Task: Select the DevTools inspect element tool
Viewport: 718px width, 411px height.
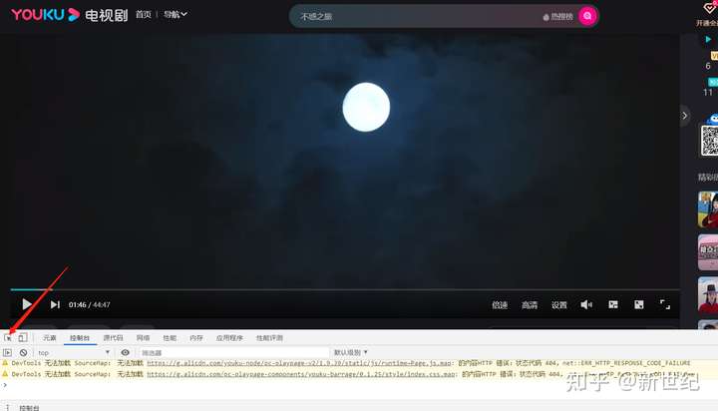Action: click(8, 338)
